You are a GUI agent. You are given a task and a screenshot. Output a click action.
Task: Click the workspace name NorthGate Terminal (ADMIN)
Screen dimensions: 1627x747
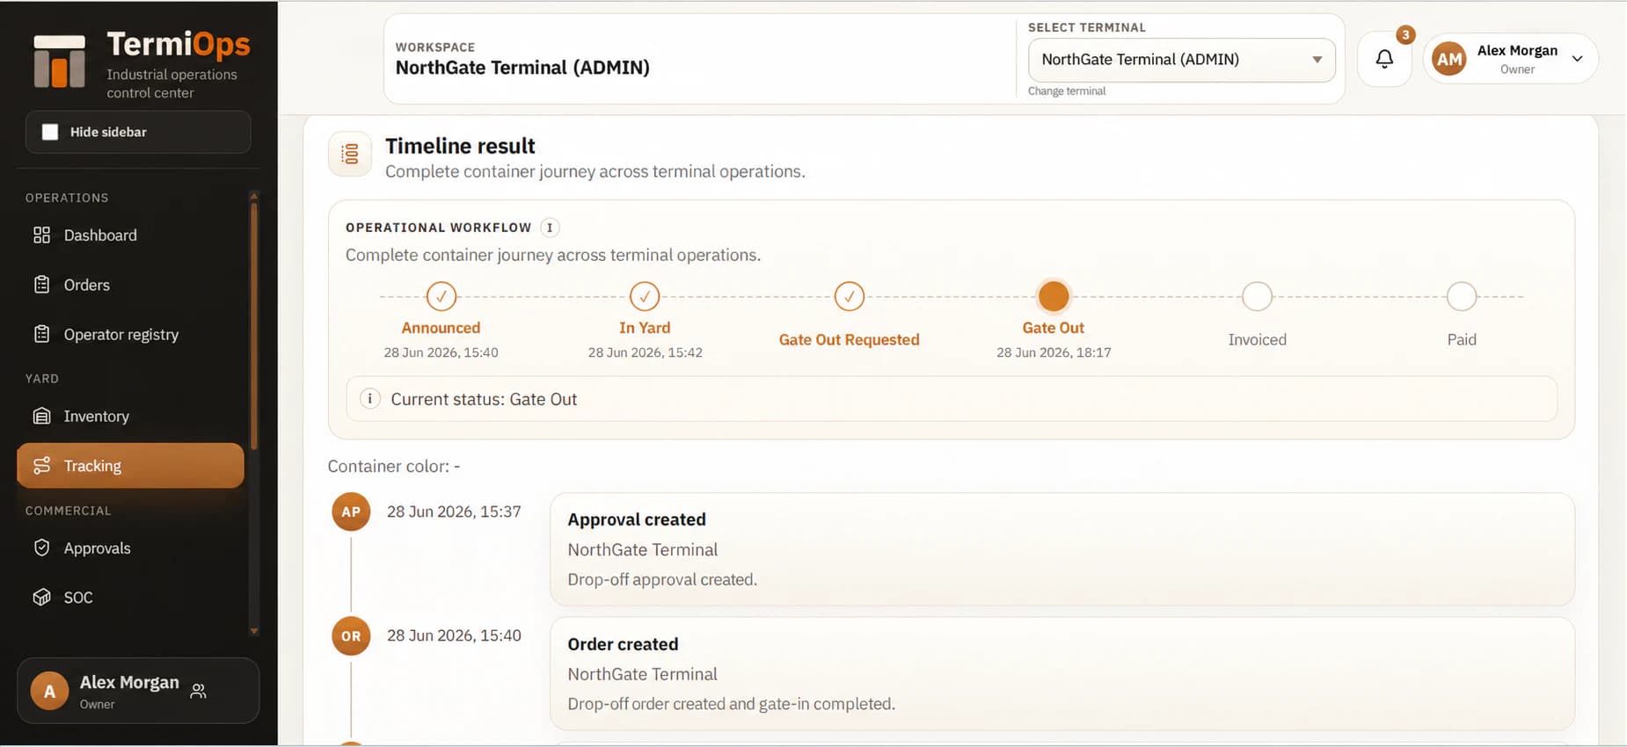[x=522, y=68]
